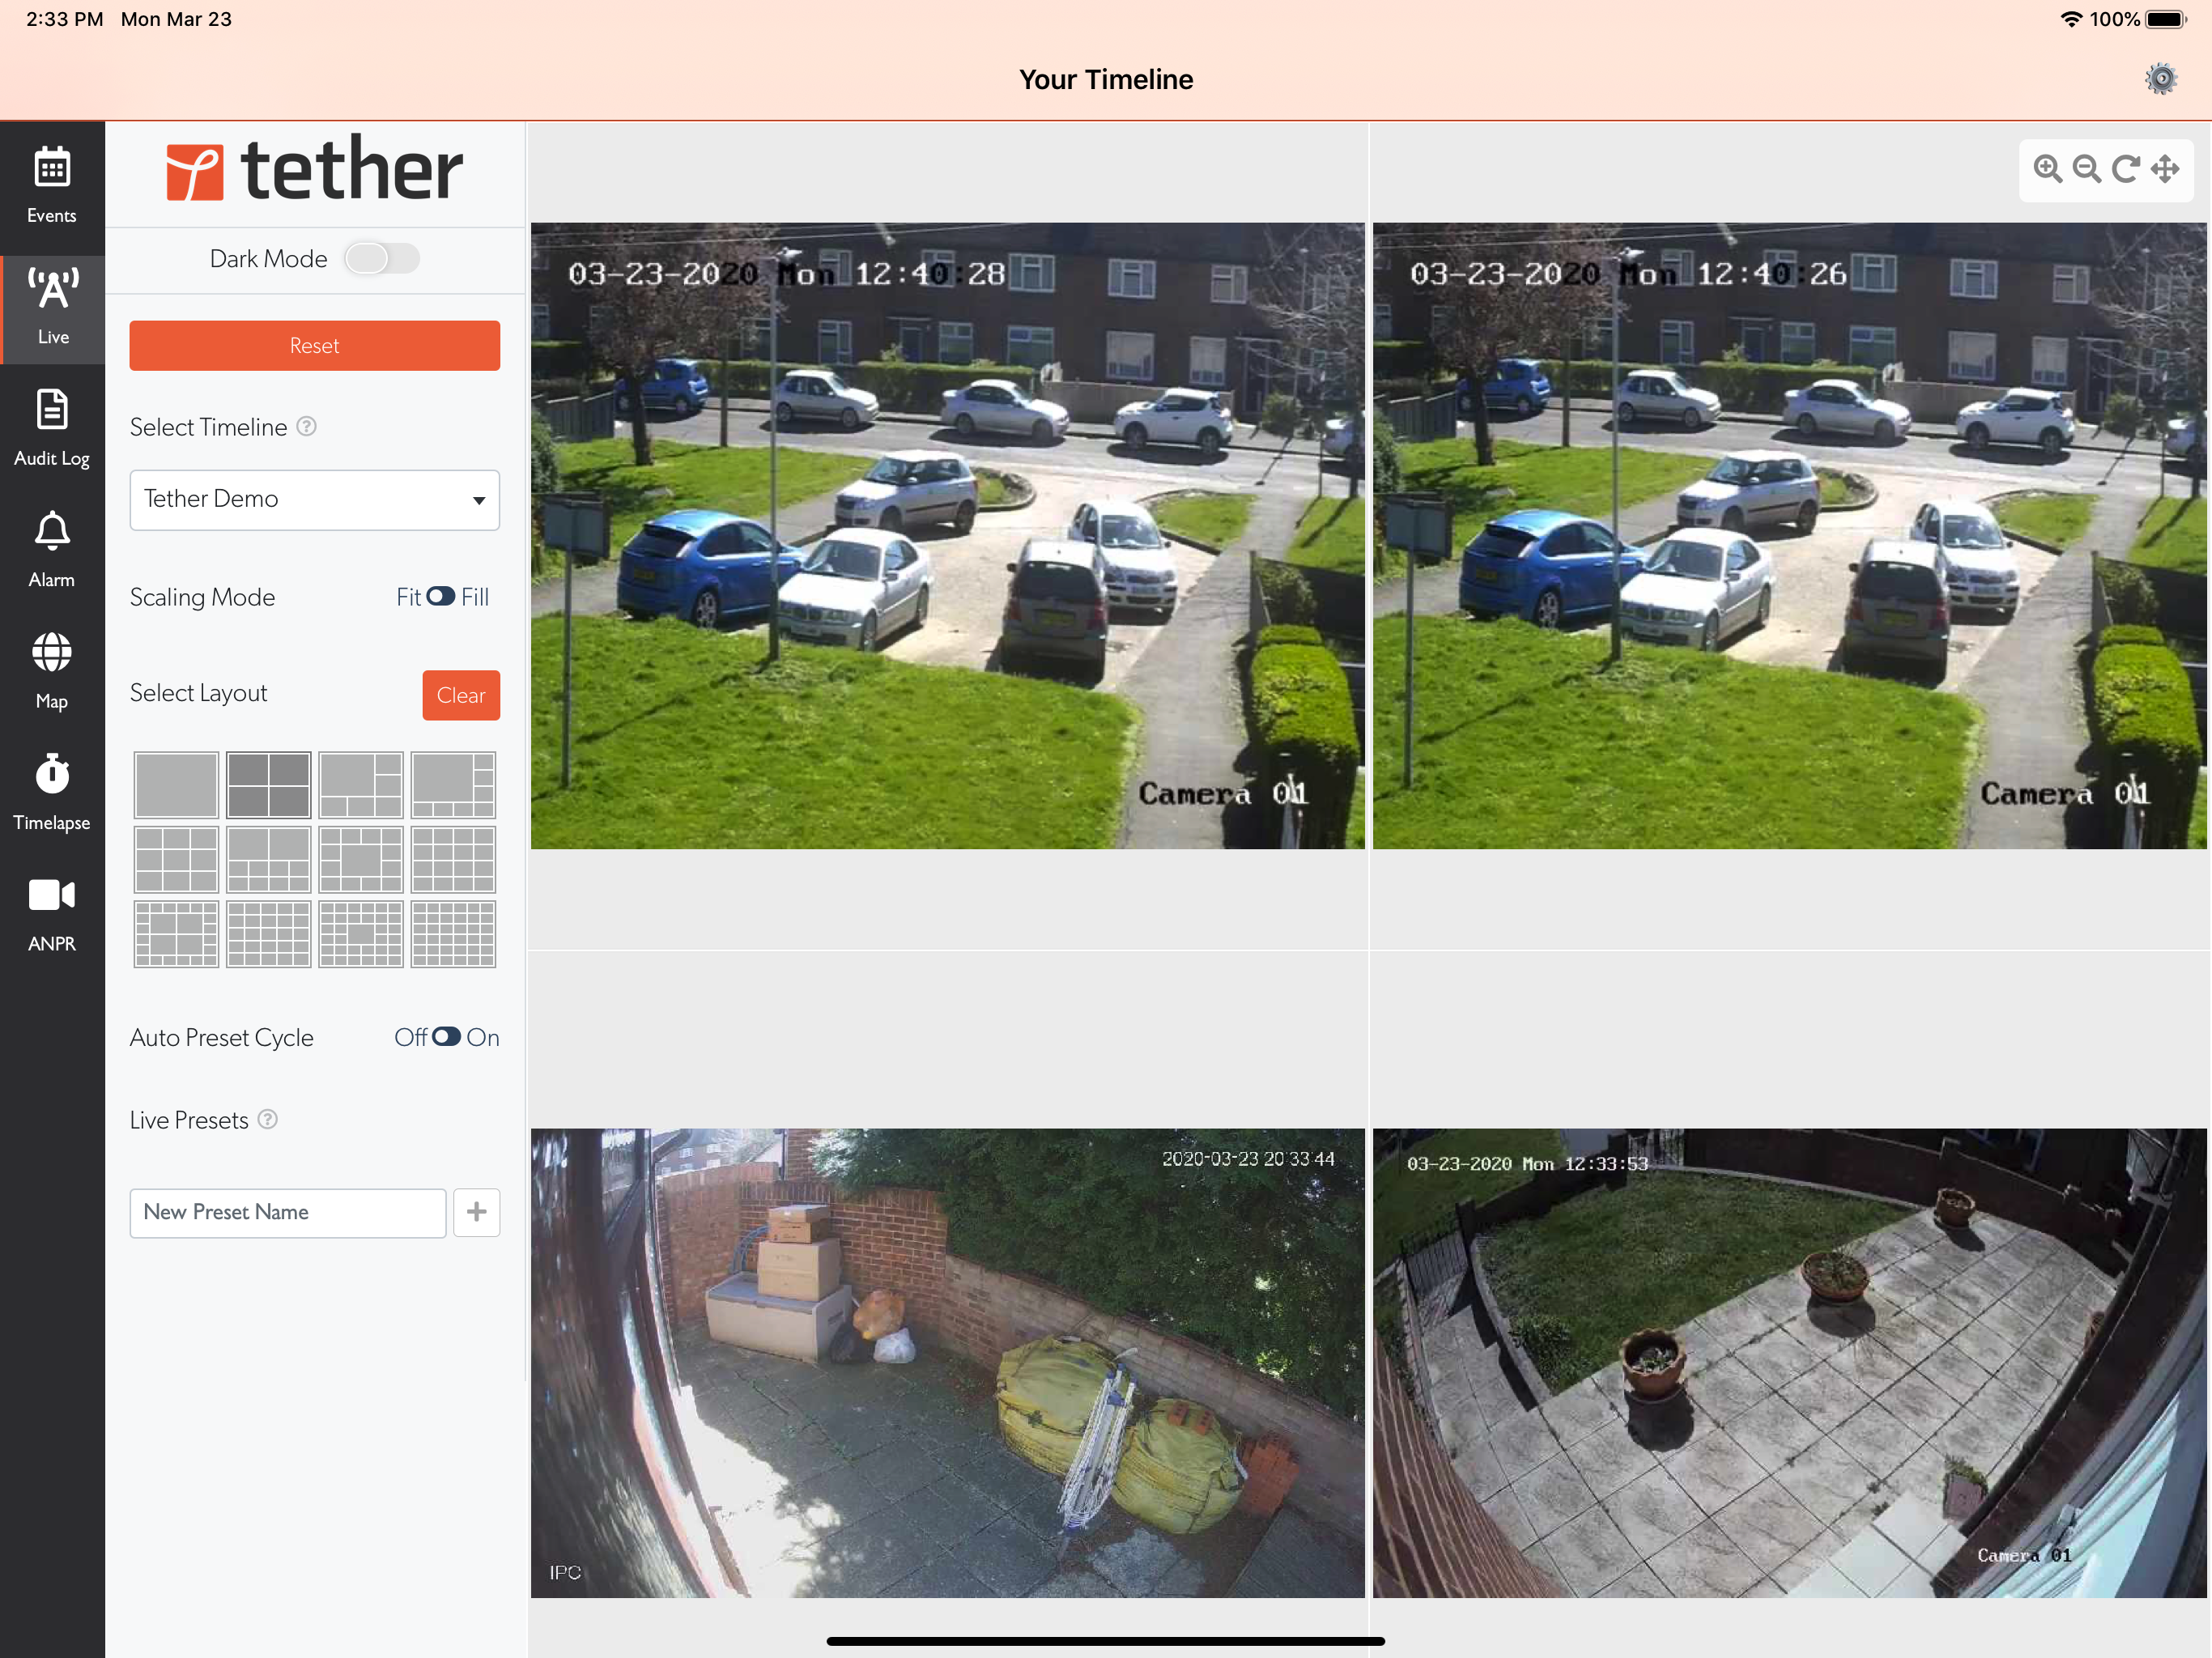Focus the New Preset Name field
Screen dimensions: 2212x1658
tap(288, 1212)
